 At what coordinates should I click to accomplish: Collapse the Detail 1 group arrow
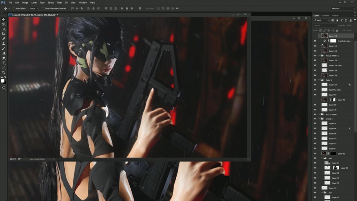tap(319, 80)
